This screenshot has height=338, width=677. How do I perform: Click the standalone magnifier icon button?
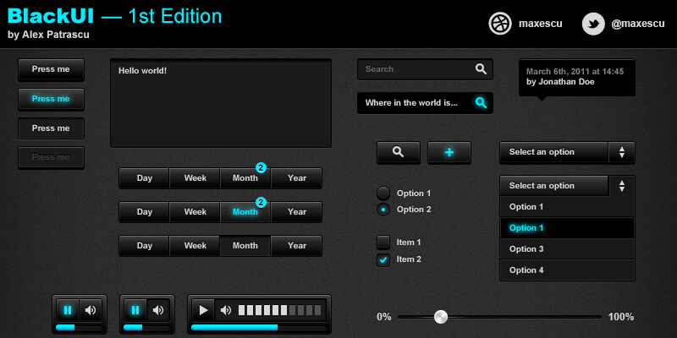pyautogui.click(x=398, y=152)
